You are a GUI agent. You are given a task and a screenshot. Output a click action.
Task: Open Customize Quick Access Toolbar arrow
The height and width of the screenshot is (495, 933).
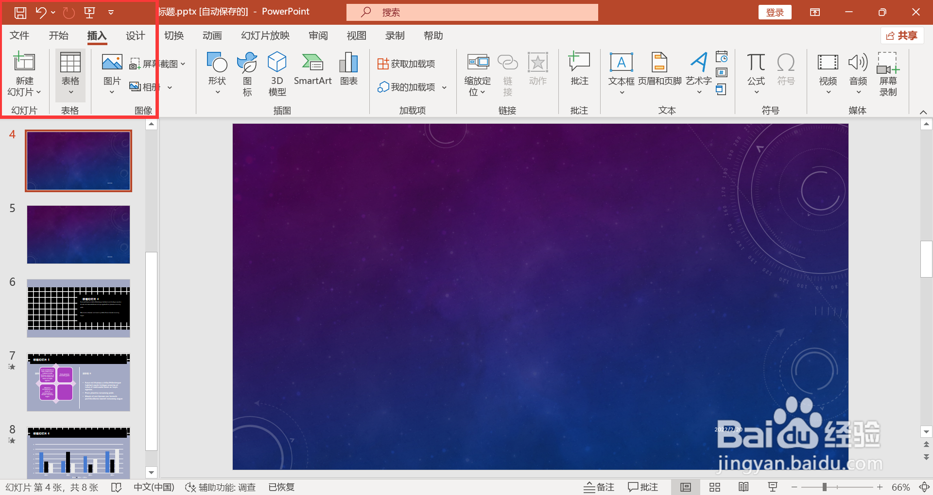pyautogui.click(x=111, y=13)
